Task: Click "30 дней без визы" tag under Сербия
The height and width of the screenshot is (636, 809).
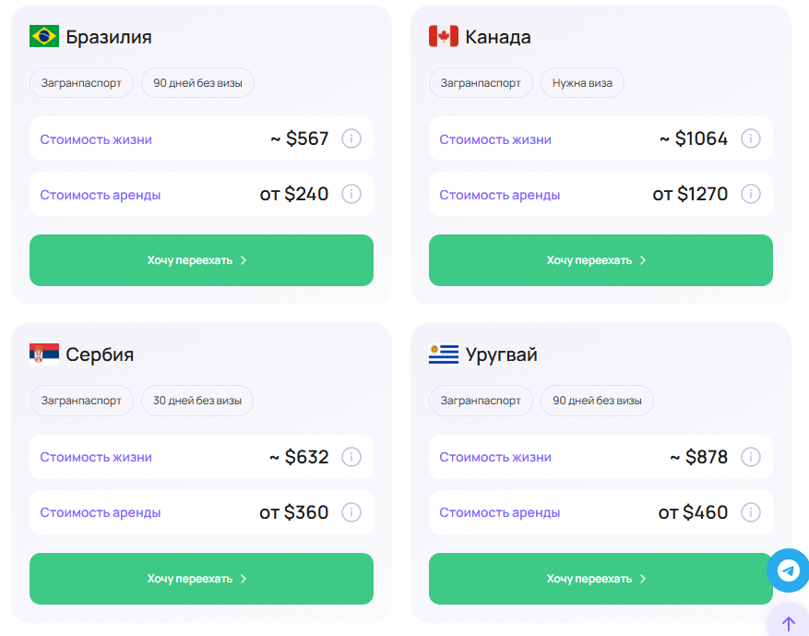Action: 197,401
